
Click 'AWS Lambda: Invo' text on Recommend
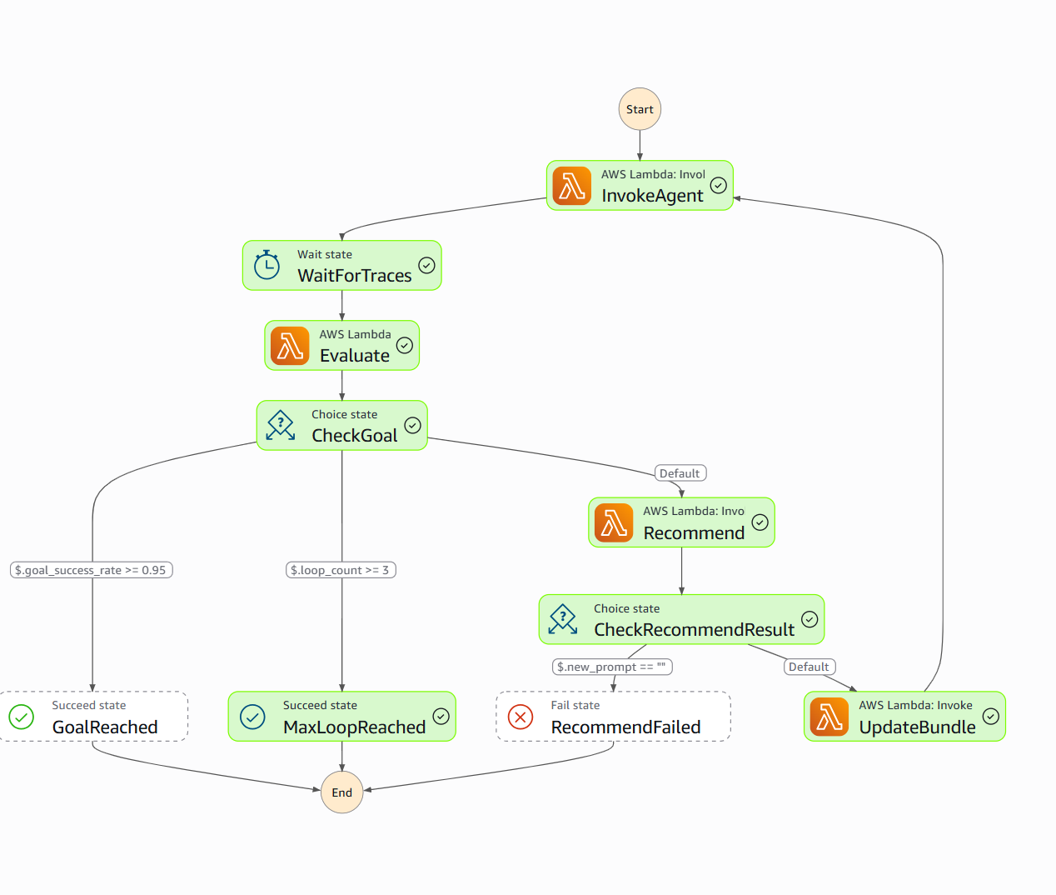coord(694,511)
